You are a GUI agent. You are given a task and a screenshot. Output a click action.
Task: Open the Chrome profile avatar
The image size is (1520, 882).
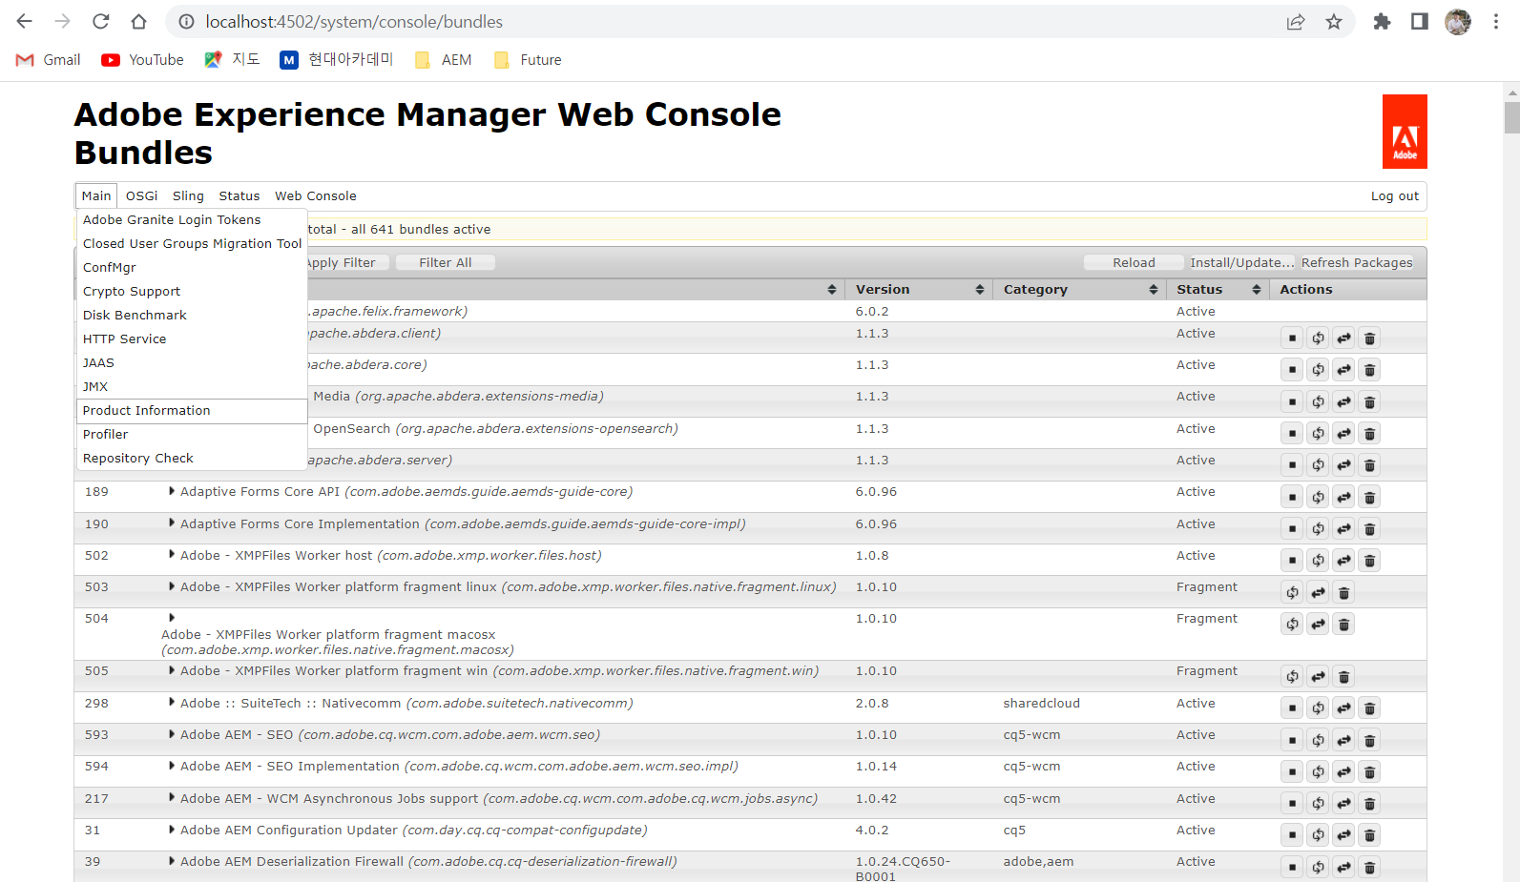pos(1458,22)
